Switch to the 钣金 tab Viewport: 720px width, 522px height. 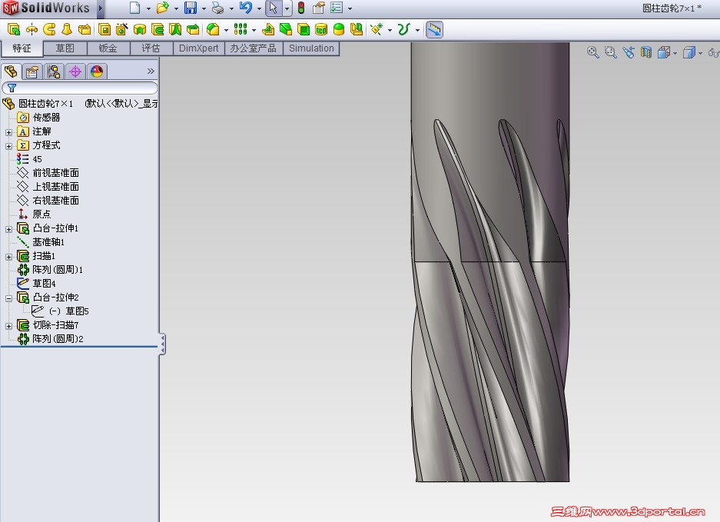click(x=108, y=48)
